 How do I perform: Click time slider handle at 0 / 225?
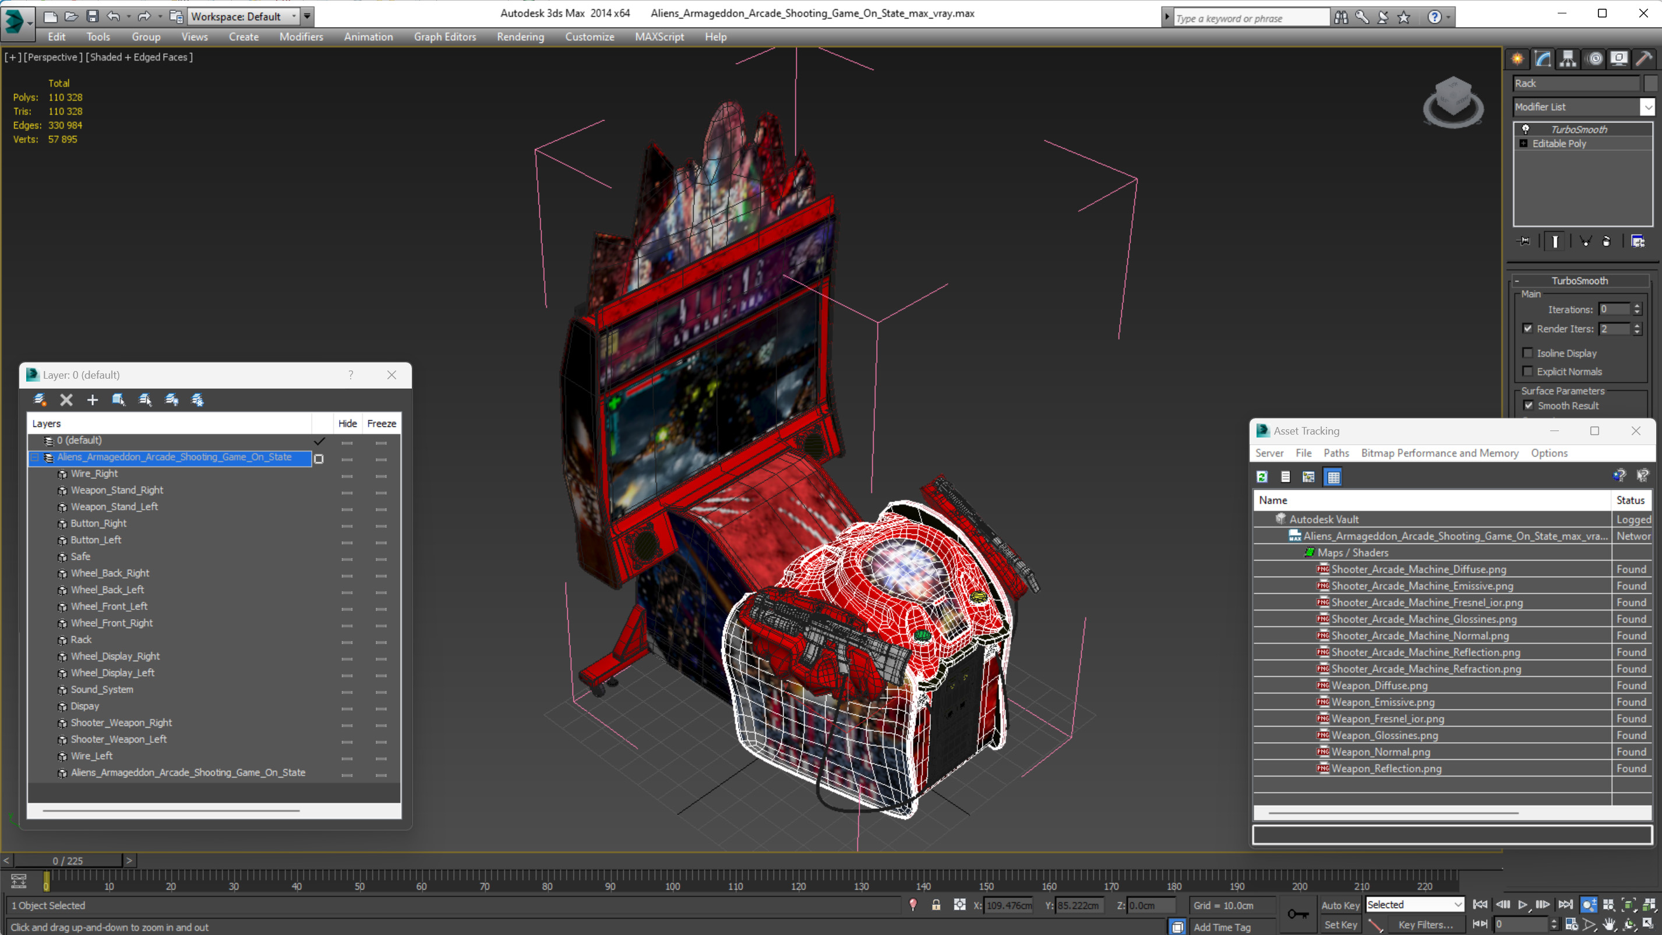[x=68, y=861]
